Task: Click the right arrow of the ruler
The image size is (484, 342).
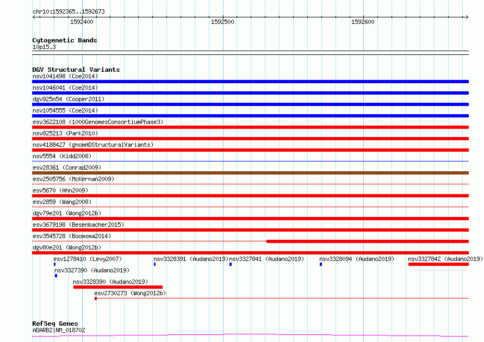Action: (x=467, y=17)
